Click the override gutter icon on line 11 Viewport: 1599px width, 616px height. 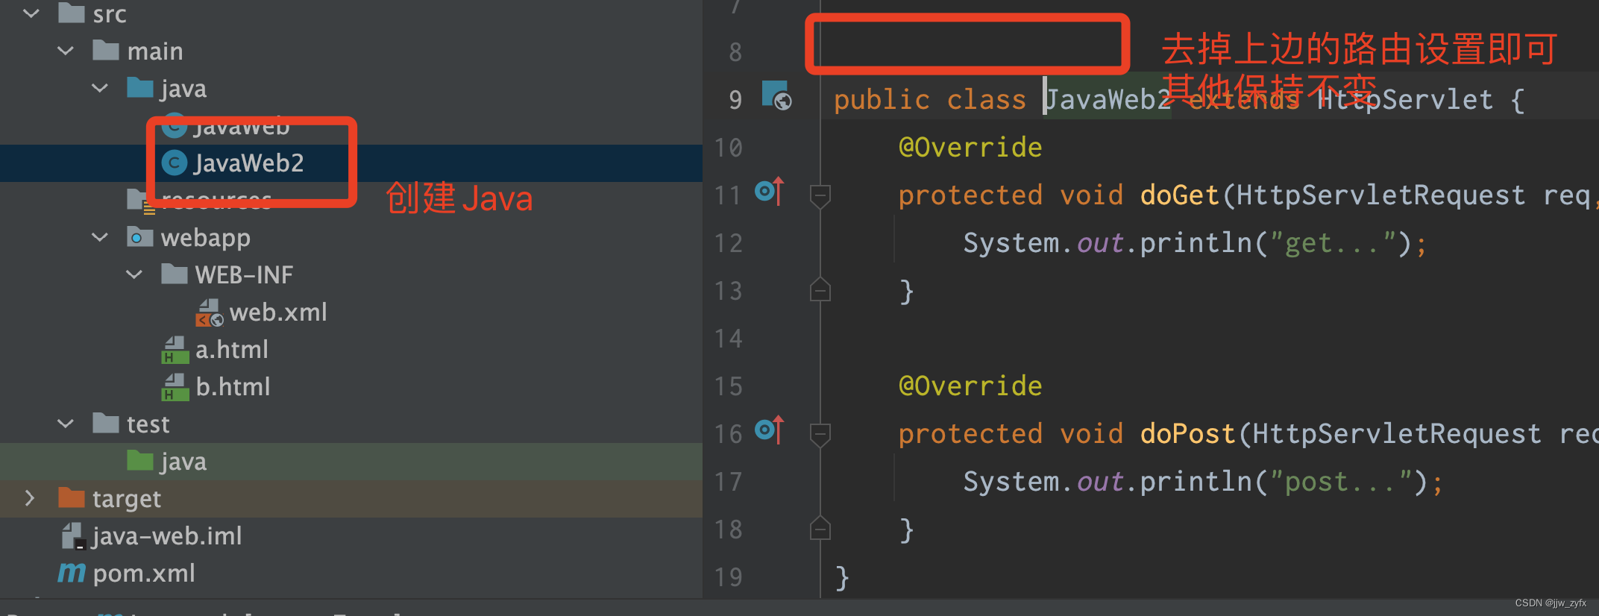coord(770,192)
